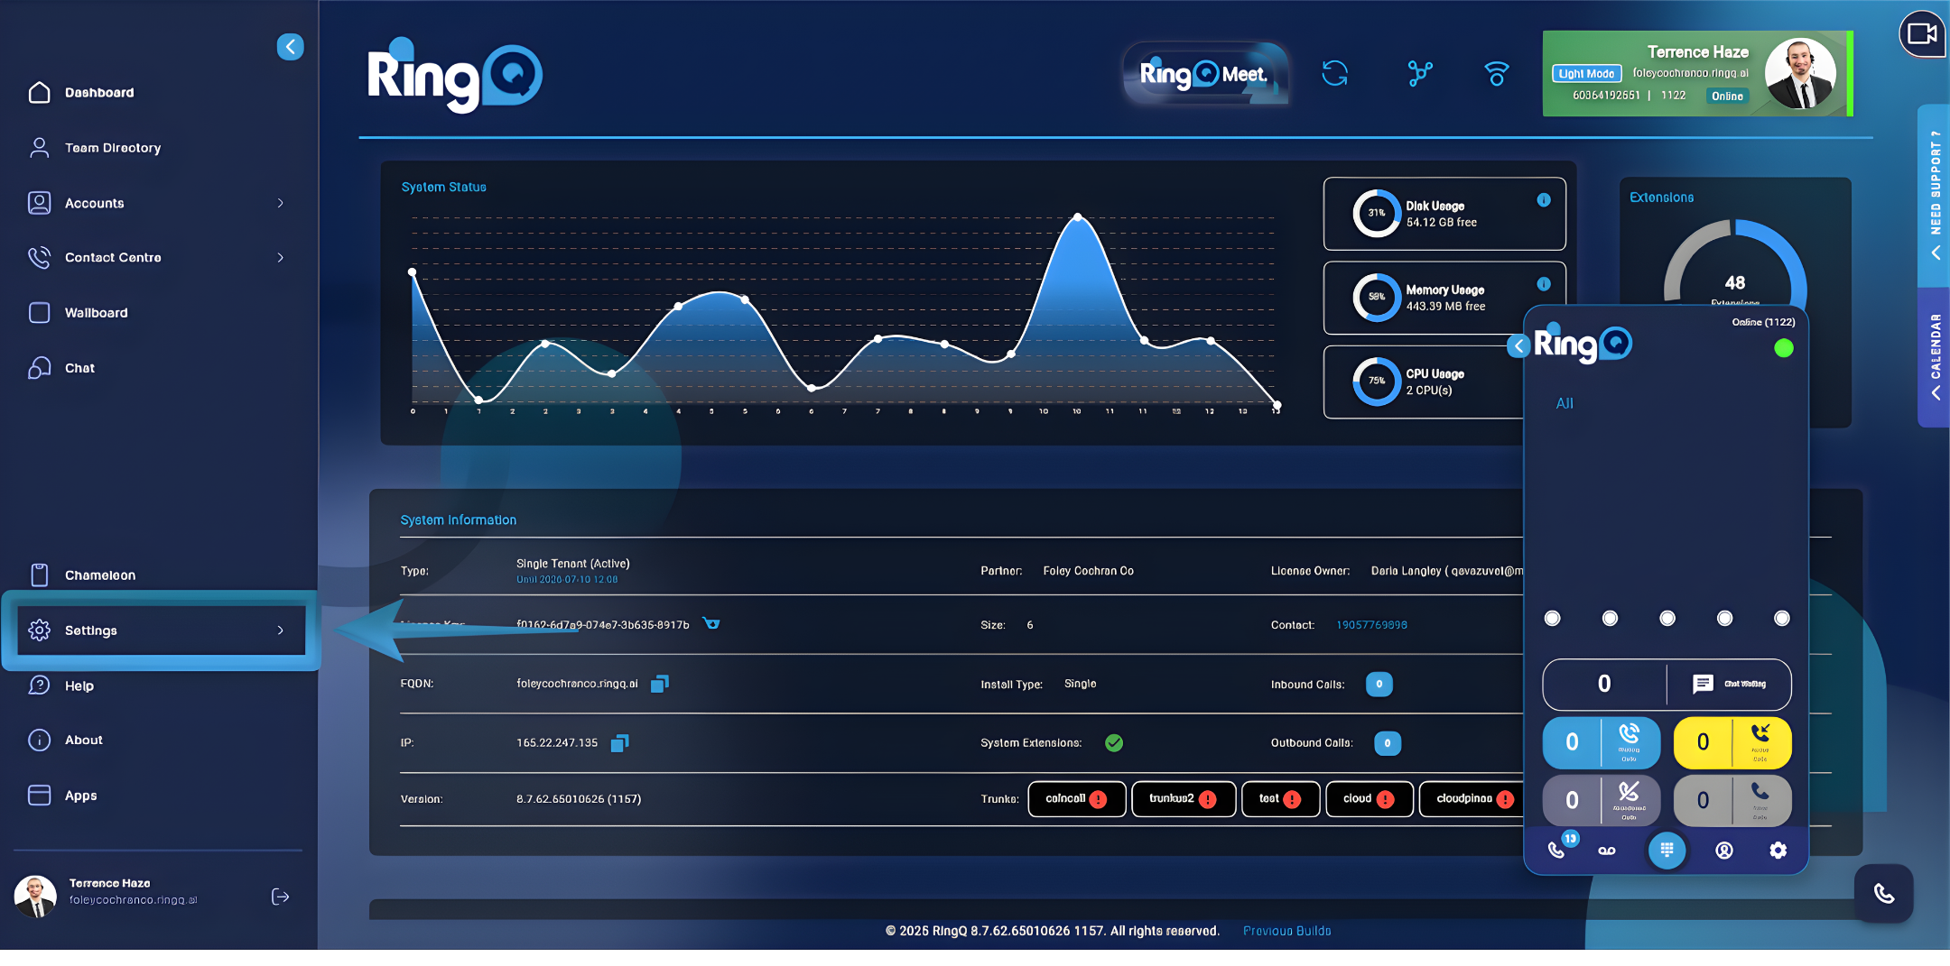Image resolution: width=1950 pixels, height=966 pixels.
Task: Open the Previous Builds link in the footer
Action: coord(1287,931)
